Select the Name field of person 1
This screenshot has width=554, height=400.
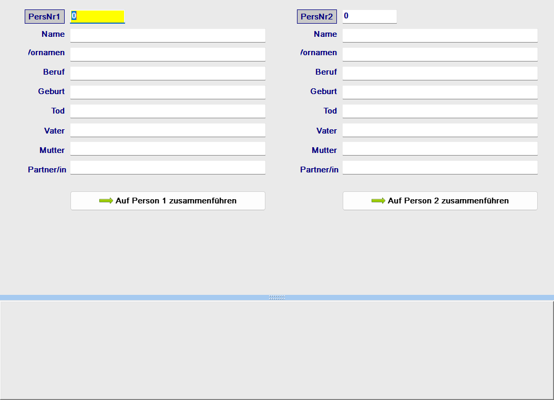168,35
